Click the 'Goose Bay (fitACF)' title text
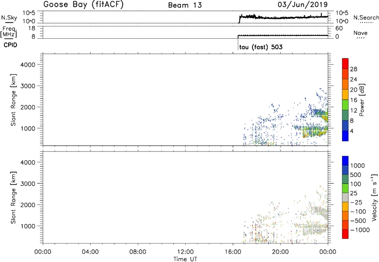Image resolution: width=379 pixels, height=262 pixels. coord(83,4)
